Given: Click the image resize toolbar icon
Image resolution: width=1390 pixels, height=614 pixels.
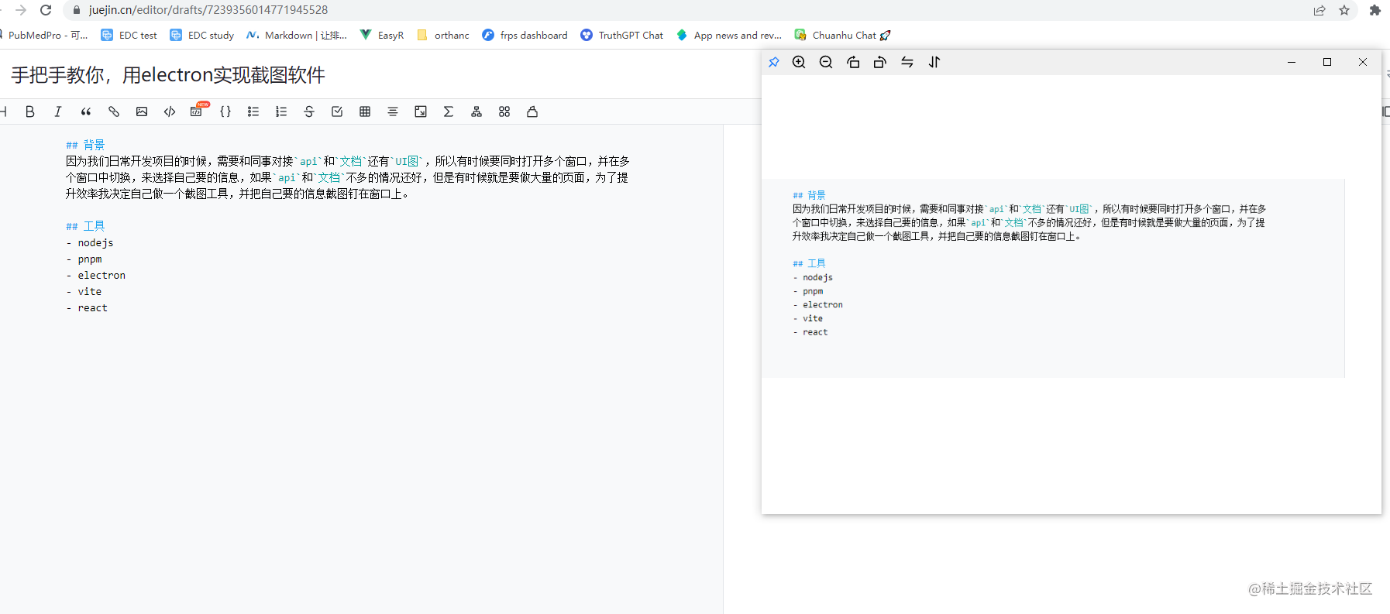Looking at the screenshot, I should [x=421, y=111].
